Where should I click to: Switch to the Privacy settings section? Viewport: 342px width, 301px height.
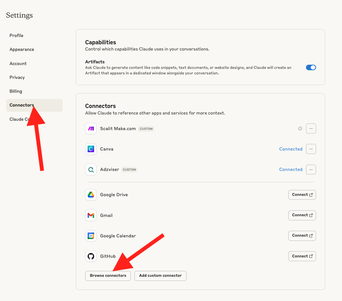17,77
